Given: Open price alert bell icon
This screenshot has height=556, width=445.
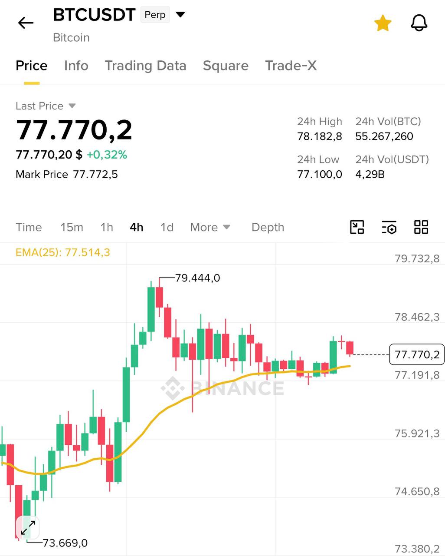Looking at the screenshot, I should [x=419, y=23].
